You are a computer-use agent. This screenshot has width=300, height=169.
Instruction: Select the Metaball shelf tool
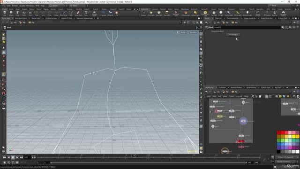(x=110, y=13)
